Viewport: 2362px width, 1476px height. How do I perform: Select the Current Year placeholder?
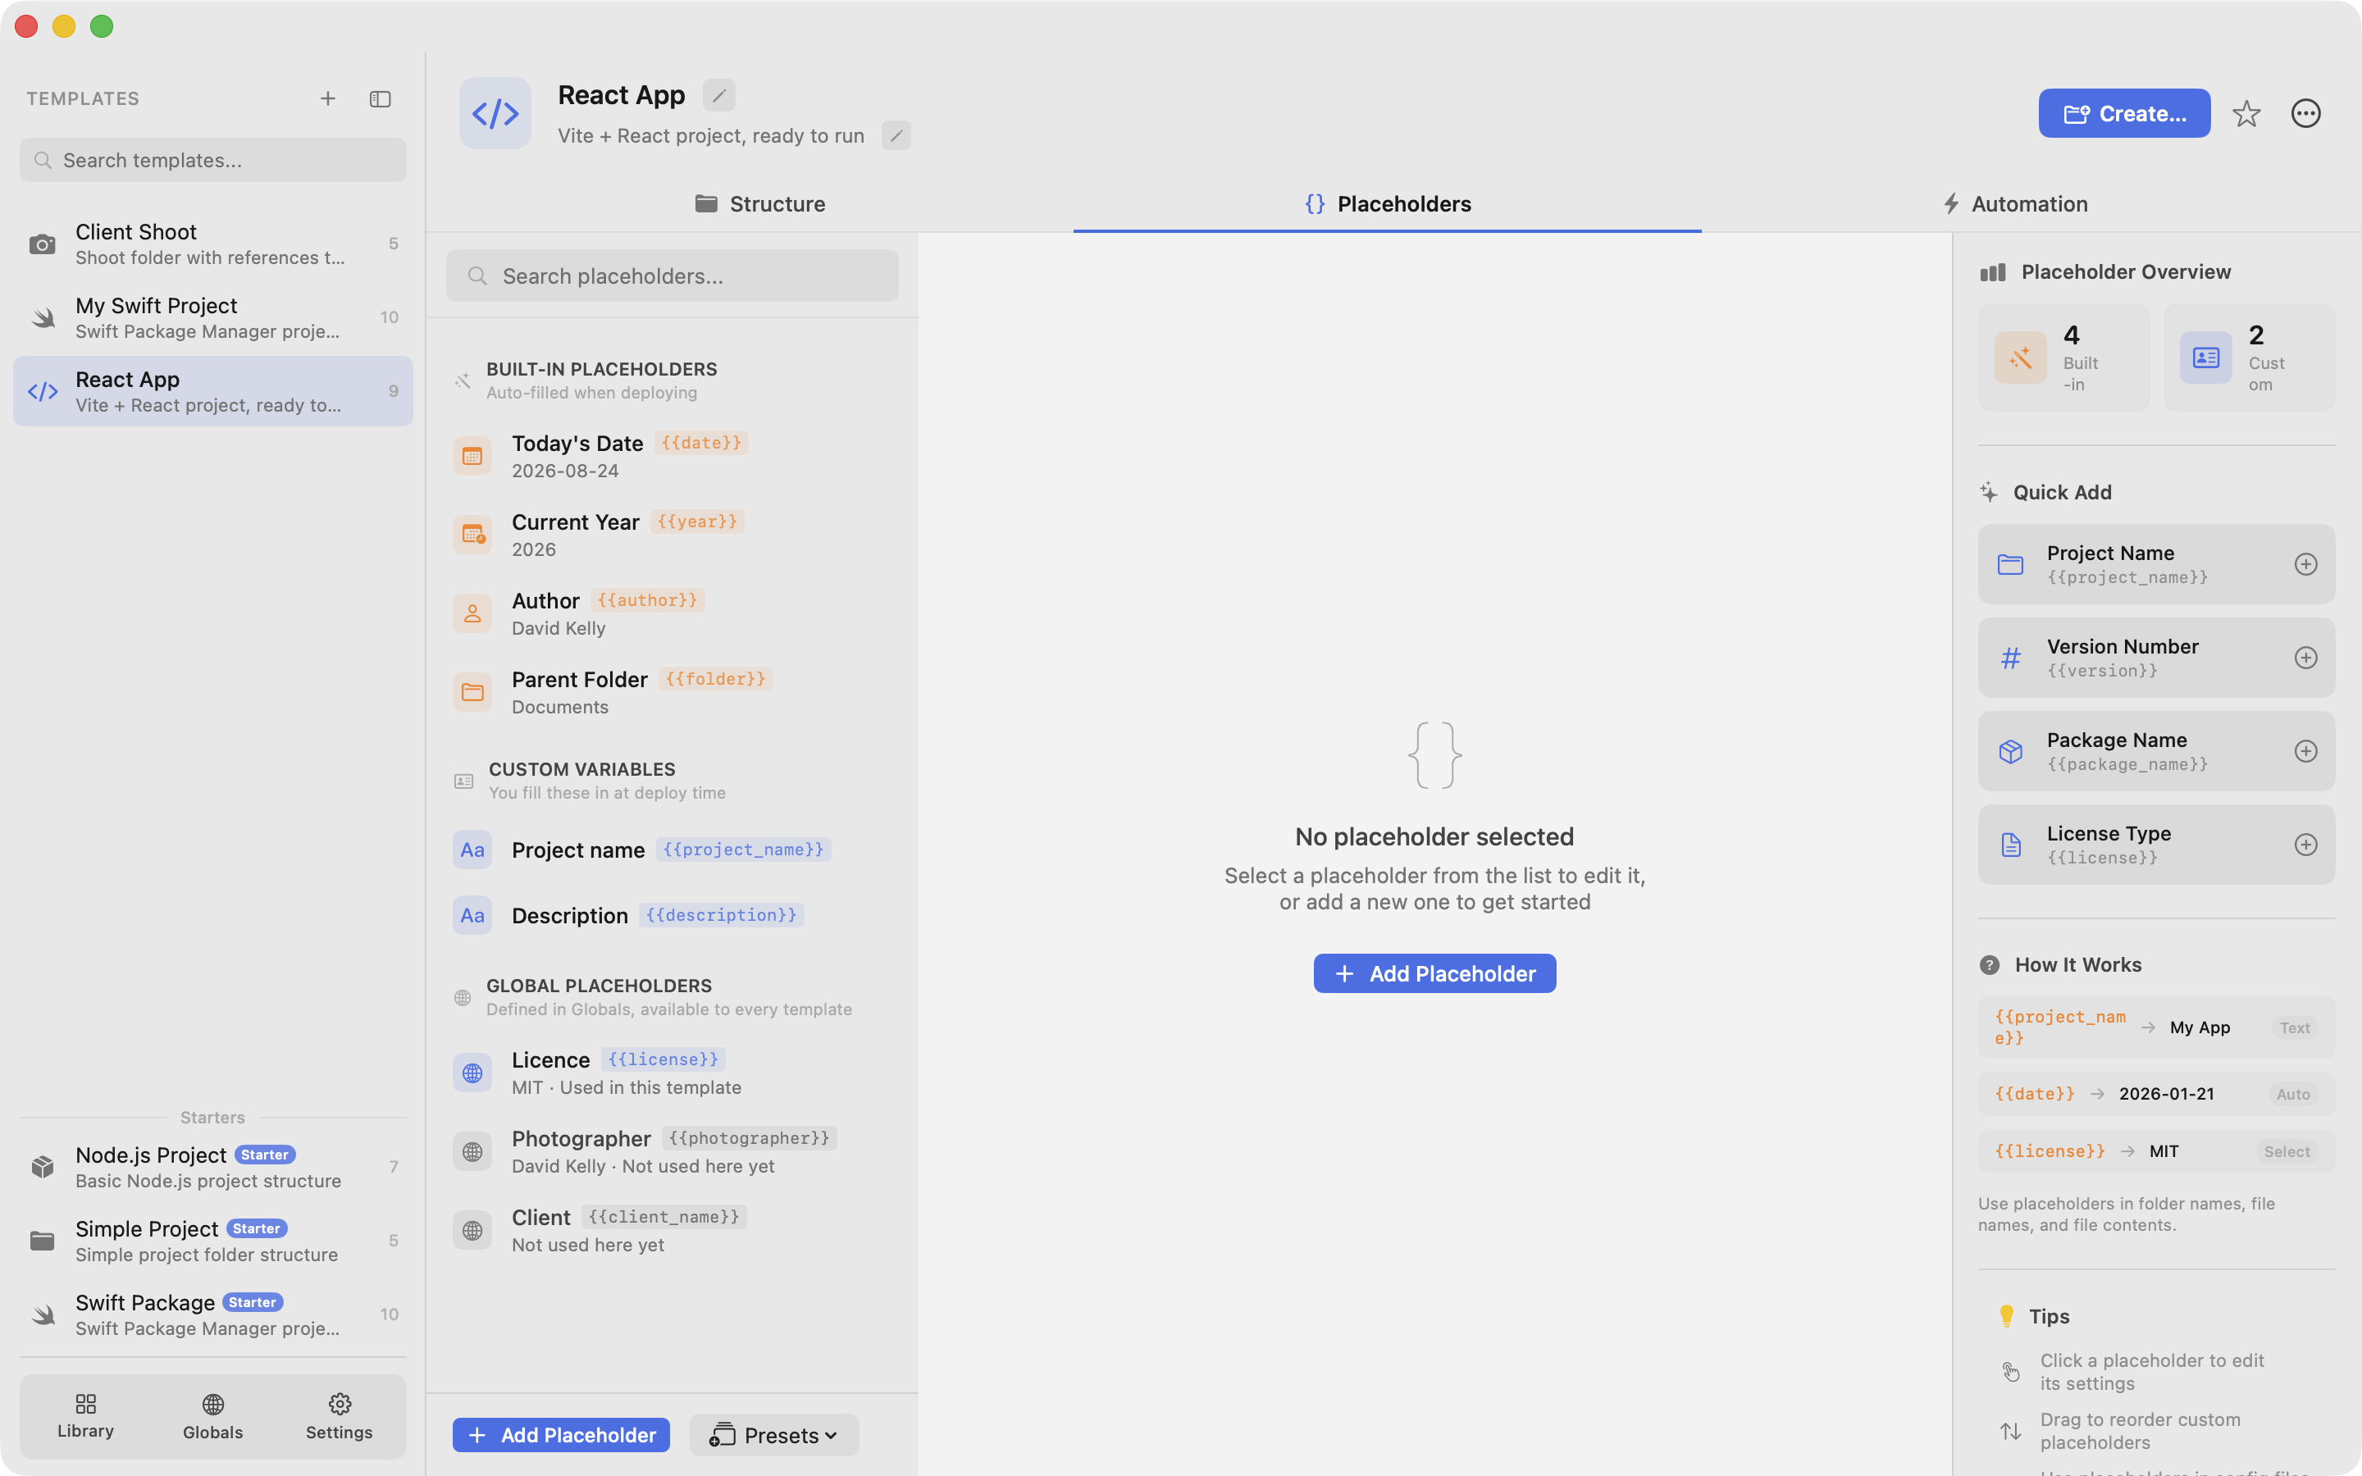[x=672, y=535]
